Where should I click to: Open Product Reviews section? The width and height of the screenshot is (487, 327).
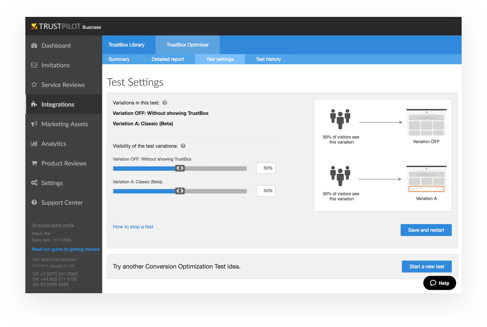64,163
